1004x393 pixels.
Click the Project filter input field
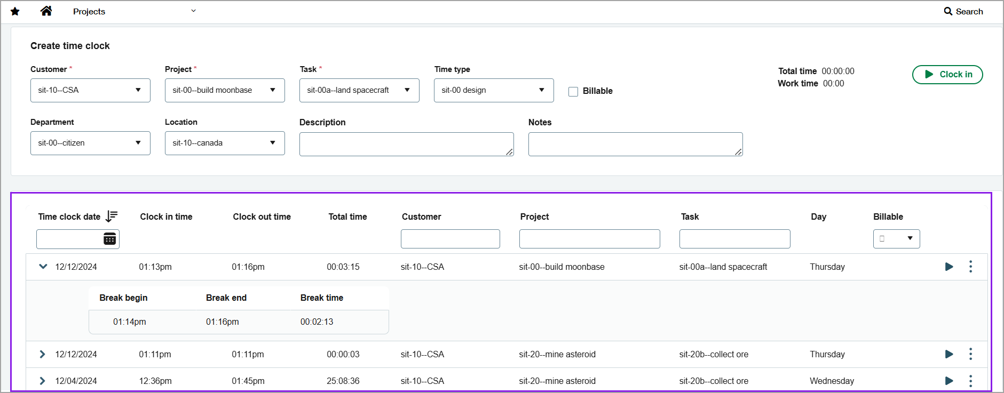point(589,239)
